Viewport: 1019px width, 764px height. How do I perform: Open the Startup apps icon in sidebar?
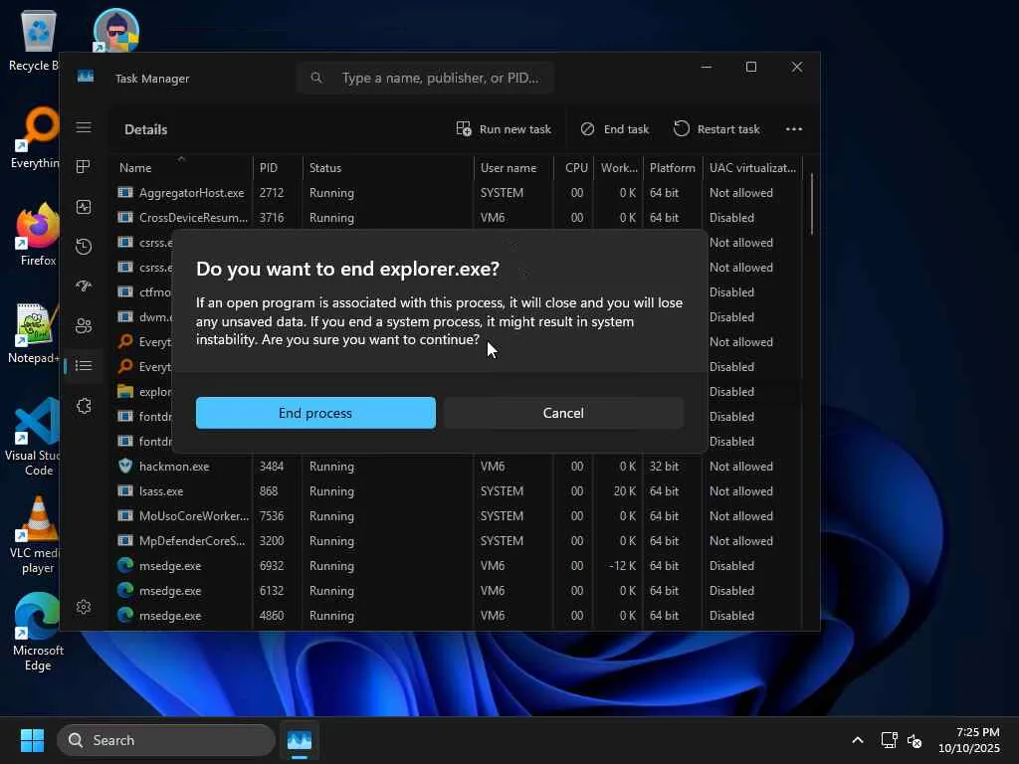(84, 286)
